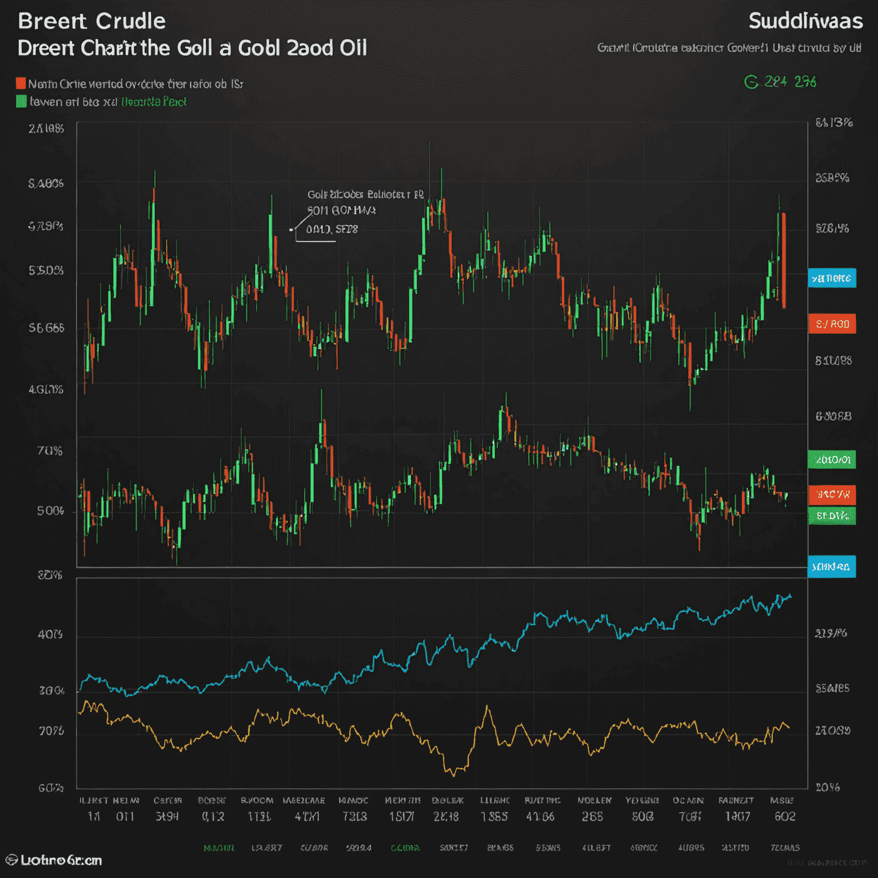Click the red price tag below the '2010/01' tag

coord(832,494)
